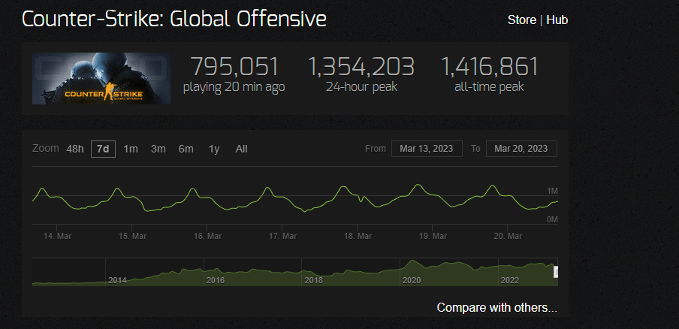Click 2014 in the navigator timeline
This screenshot has width=679, height=329.
click(117, 280)
